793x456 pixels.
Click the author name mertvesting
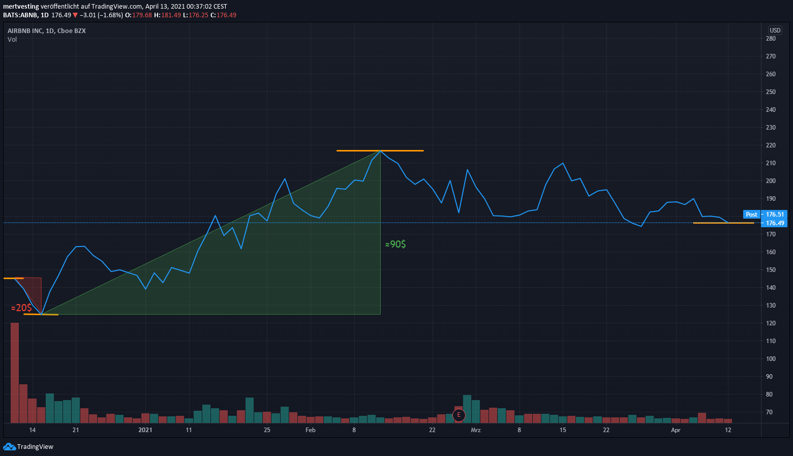(21, 7)
